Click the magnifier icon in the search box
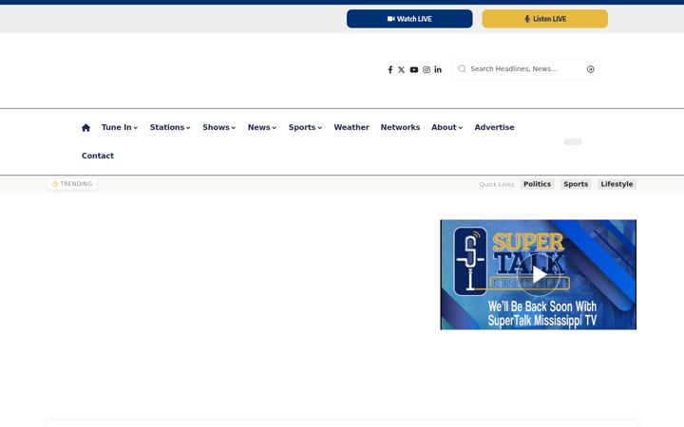The image size is (684, 427). [462, 69]
